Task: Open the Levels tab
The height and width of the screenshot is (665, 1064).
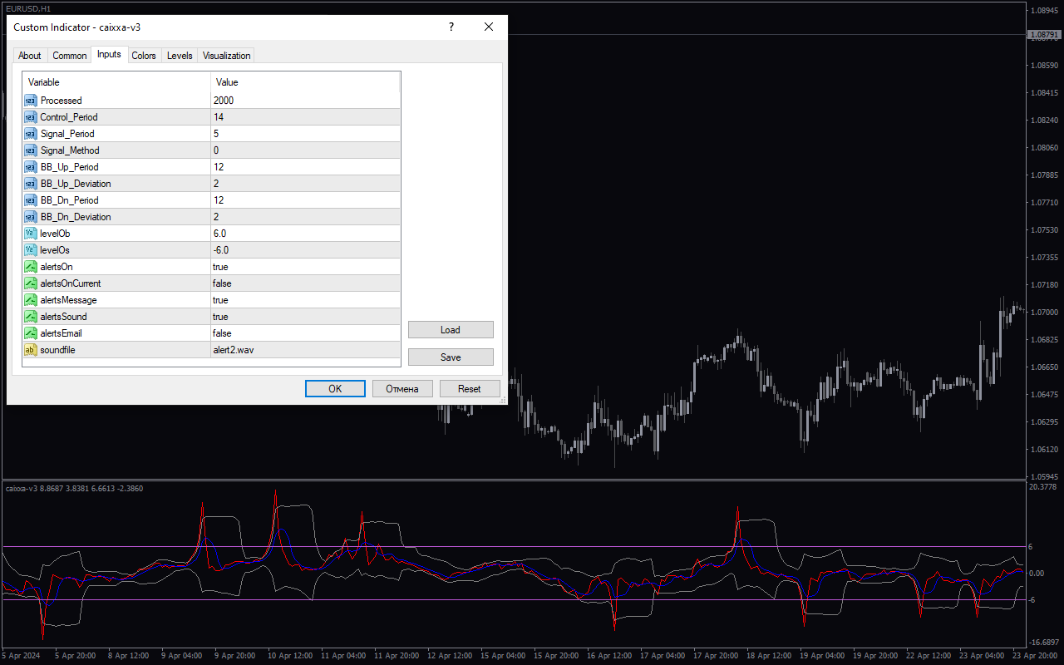Action: [x=180, y=56]
